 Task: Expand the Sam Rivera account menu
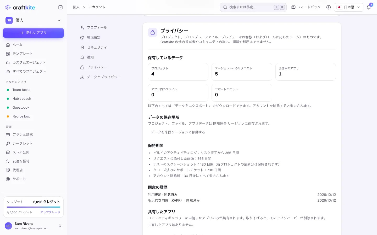33,226
